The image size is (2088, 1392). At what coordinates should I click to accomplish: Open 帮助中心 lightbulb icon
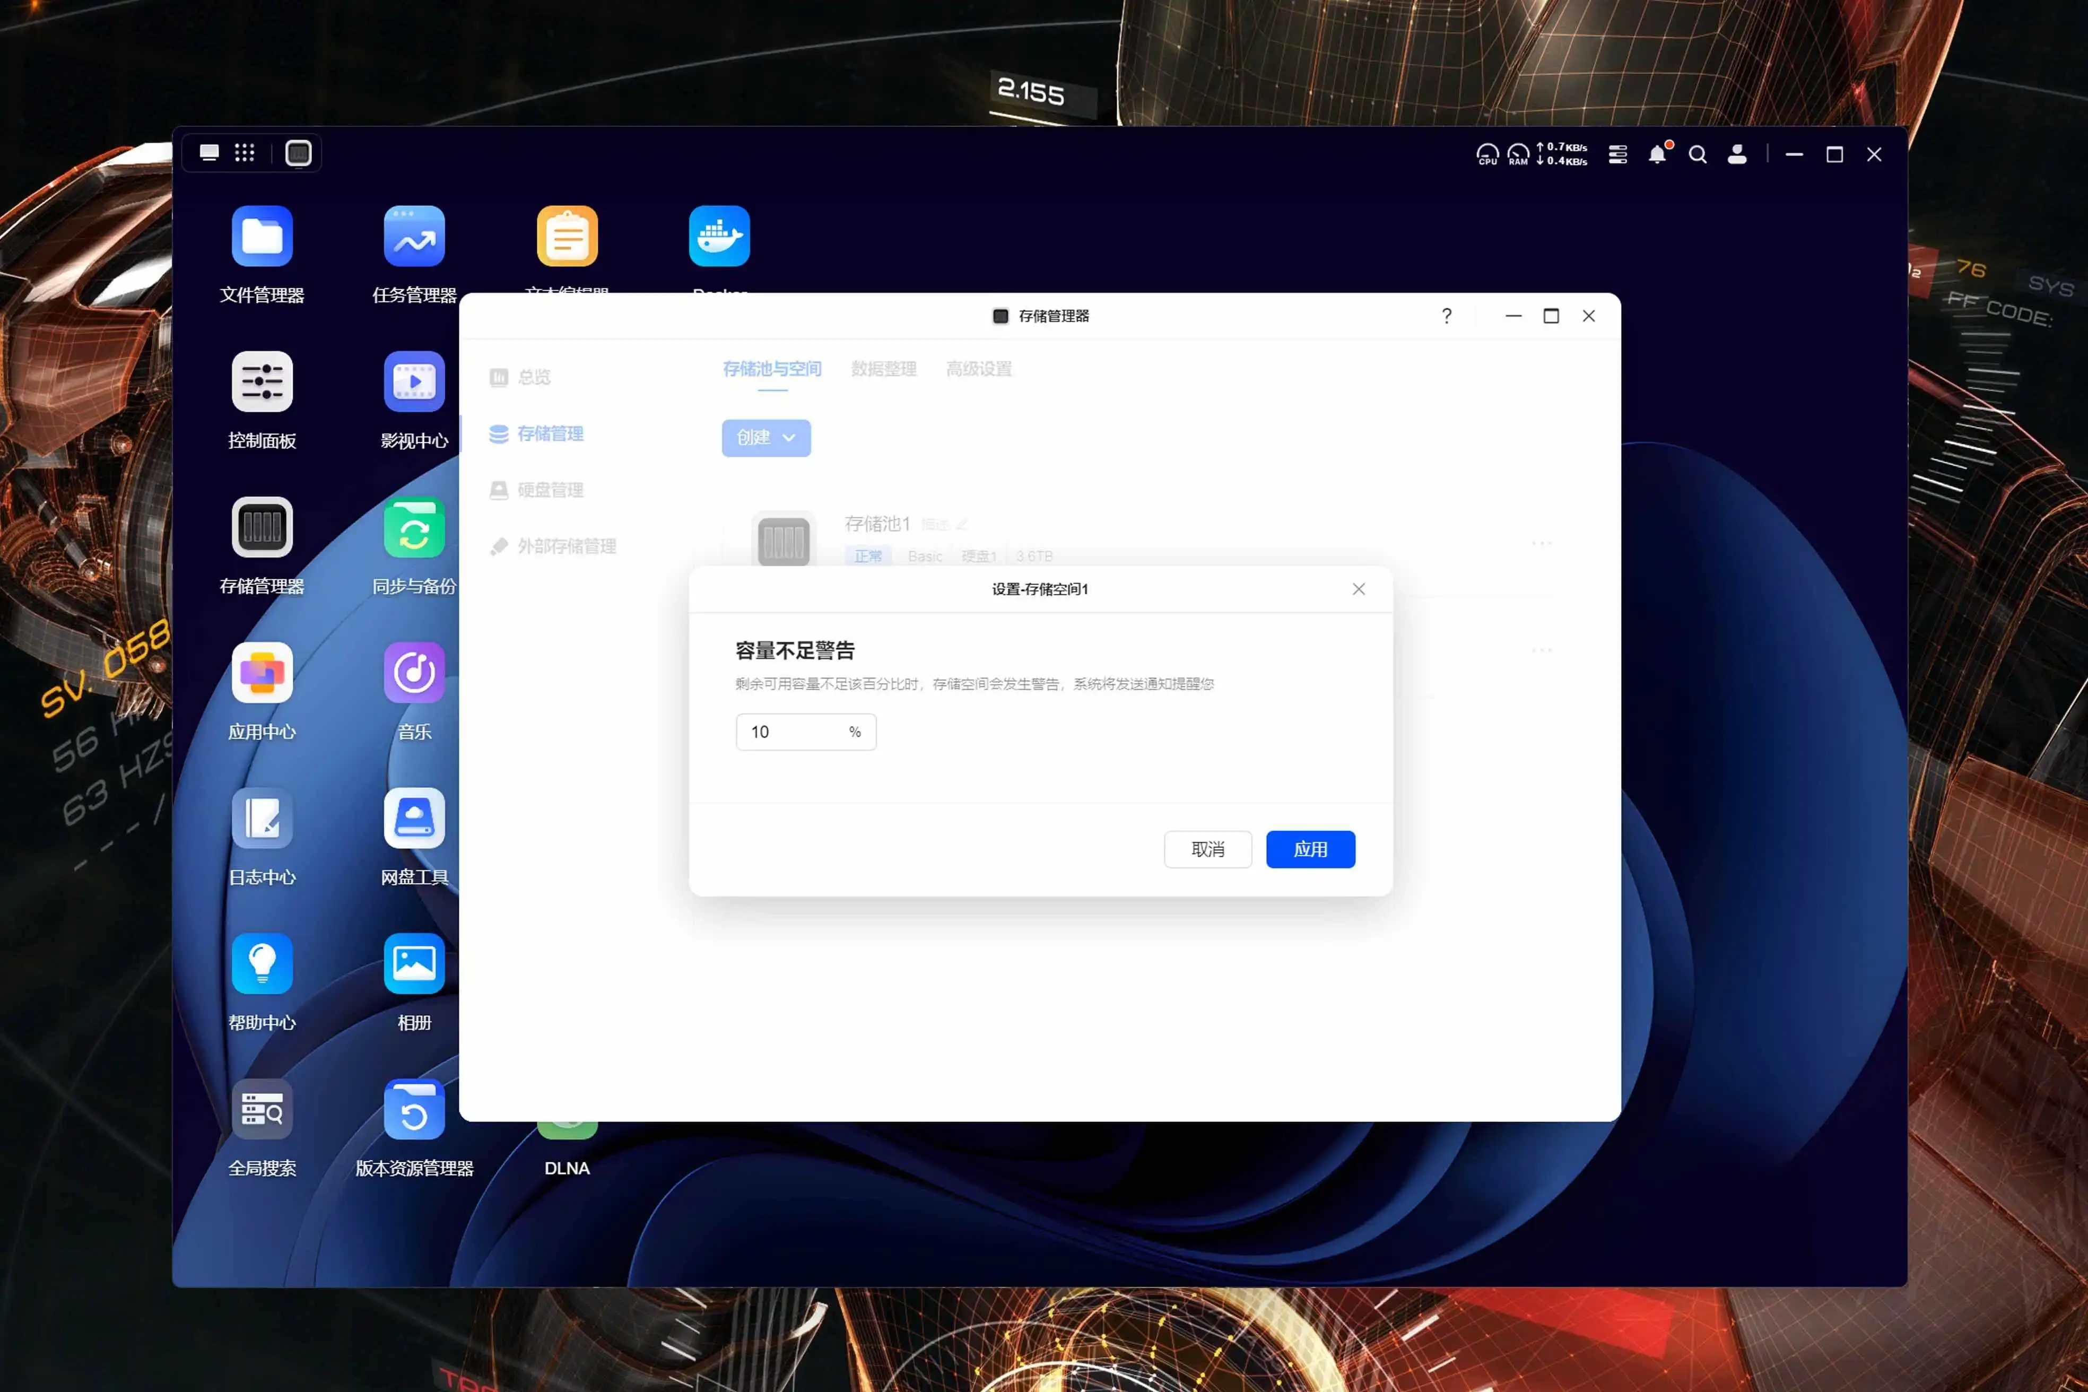(262, 964)
